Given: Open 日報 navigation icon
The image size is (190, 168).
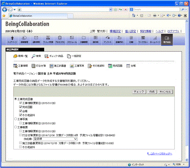Looking at the screenshot, I should pyautogui.click(x=131, y=40).
